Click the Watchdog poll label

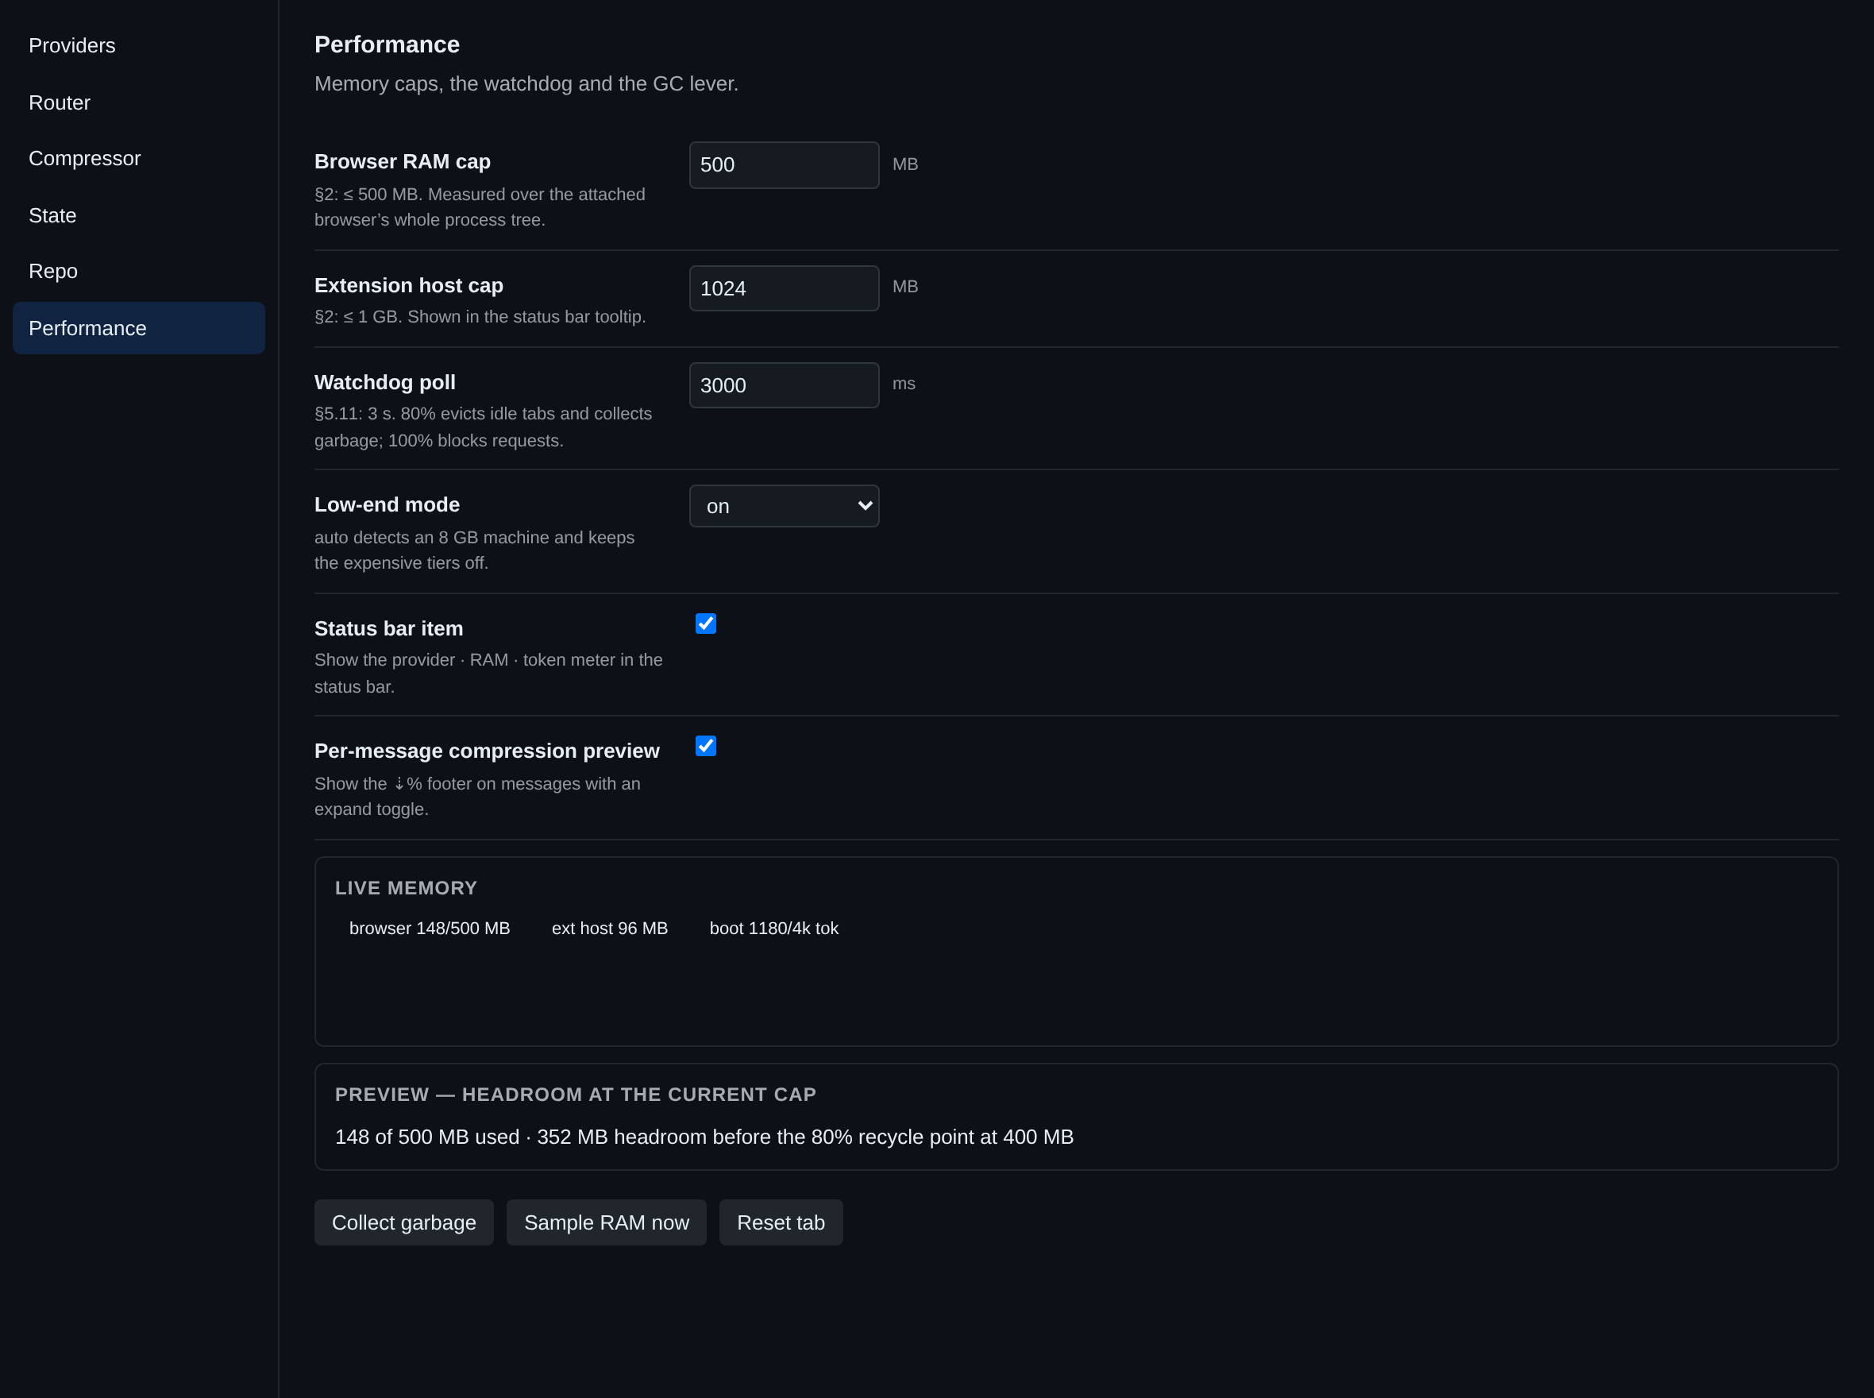(385, 383)
